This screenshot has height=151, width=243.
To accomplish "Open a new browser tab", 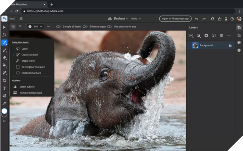I will tap(52, 5).
